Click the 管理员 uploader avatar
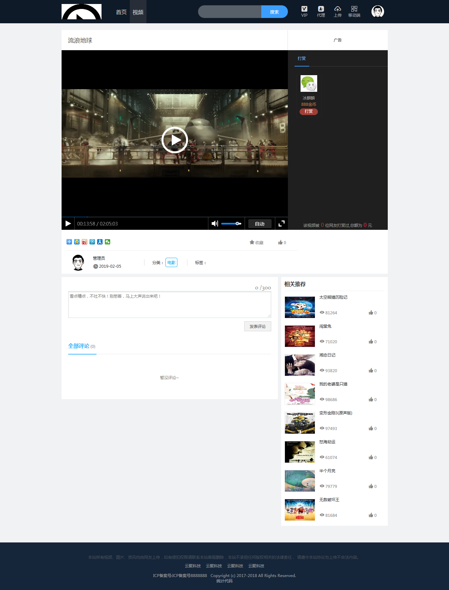Image resolution: width=449 pixels, height=590 pixels. tap(78, 262)
